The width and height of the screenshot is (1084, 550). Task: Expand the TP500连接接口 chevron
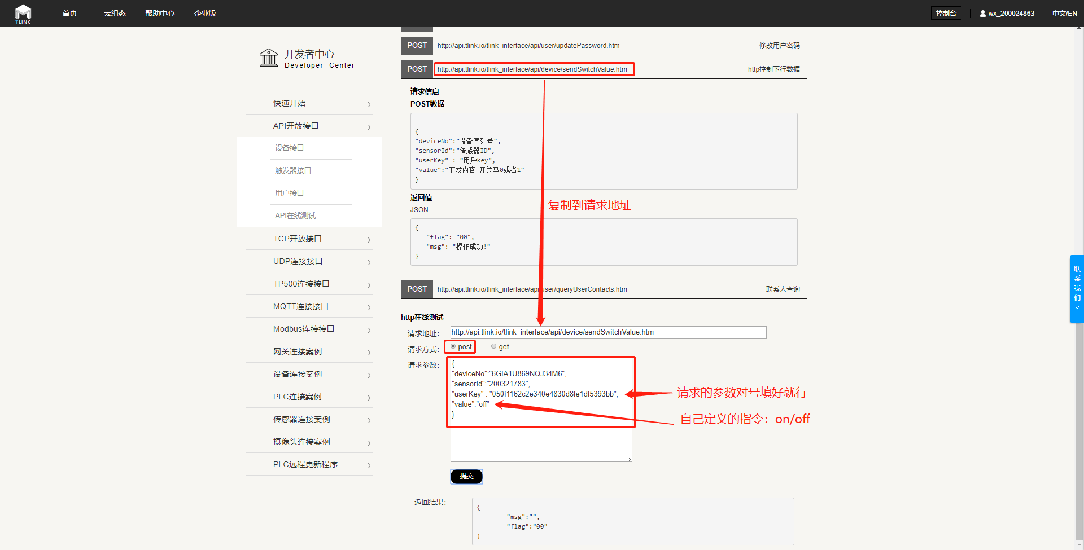click(x=369, y=285)
